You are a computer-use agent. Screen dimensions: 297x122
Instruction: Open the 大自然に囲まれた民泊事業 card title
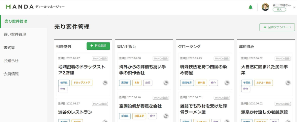[265, 70]
